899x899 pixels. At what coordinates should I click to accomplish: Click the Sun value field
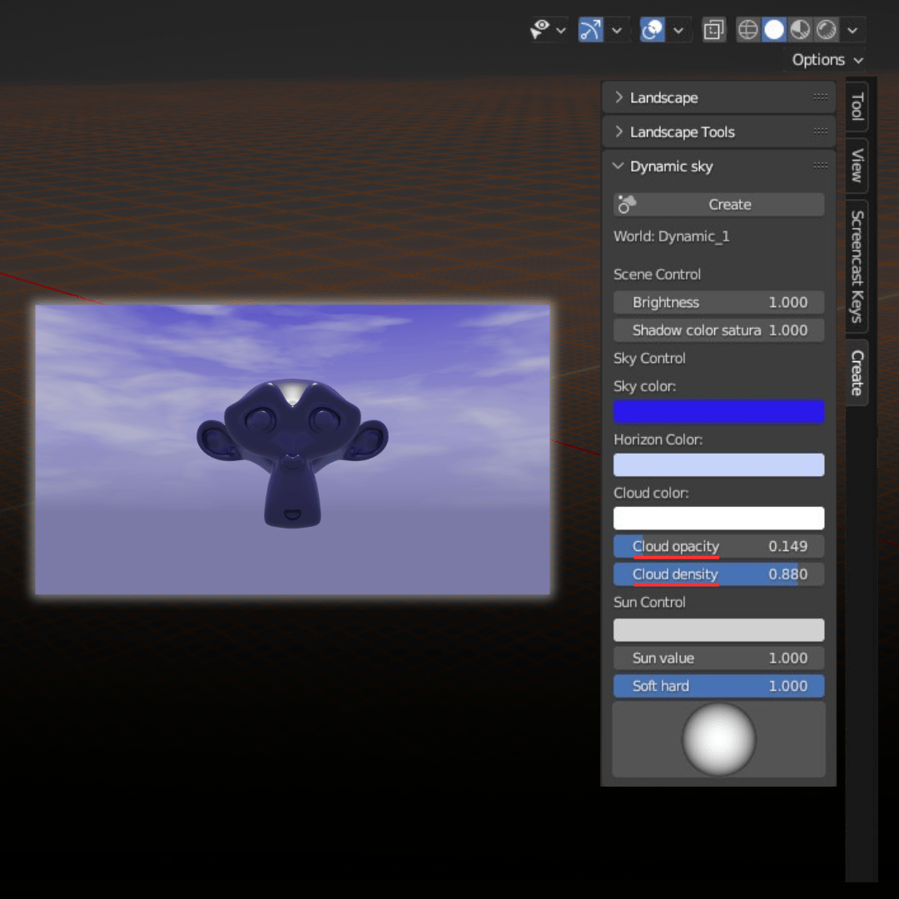point(719,658)
